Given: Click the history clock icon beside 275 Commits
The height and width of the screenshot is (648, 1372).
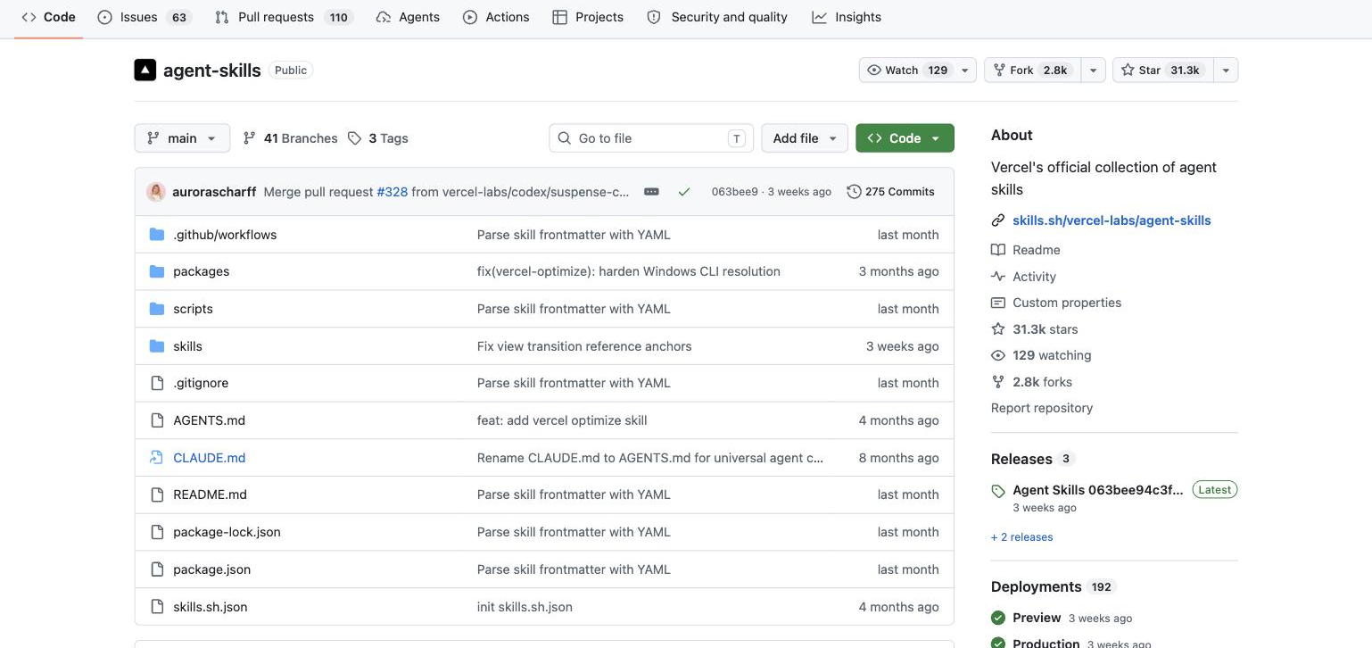Looking at the screenshot, I should [854, 192].
